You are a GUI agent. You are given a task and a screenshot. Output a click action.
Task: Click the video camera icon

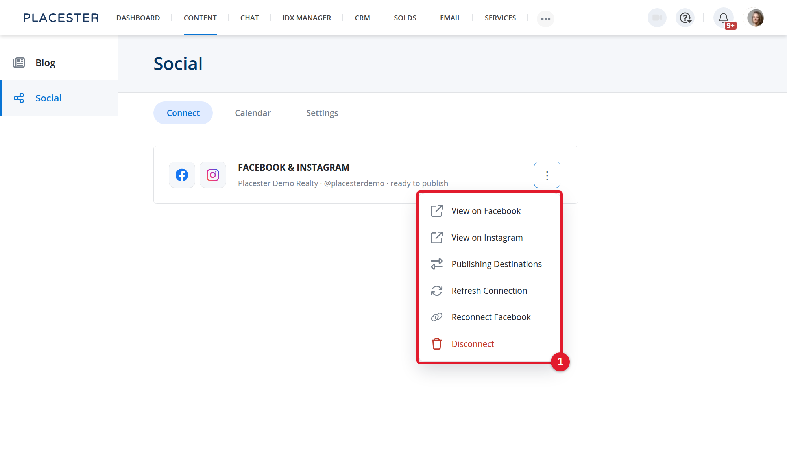point(657,18)
